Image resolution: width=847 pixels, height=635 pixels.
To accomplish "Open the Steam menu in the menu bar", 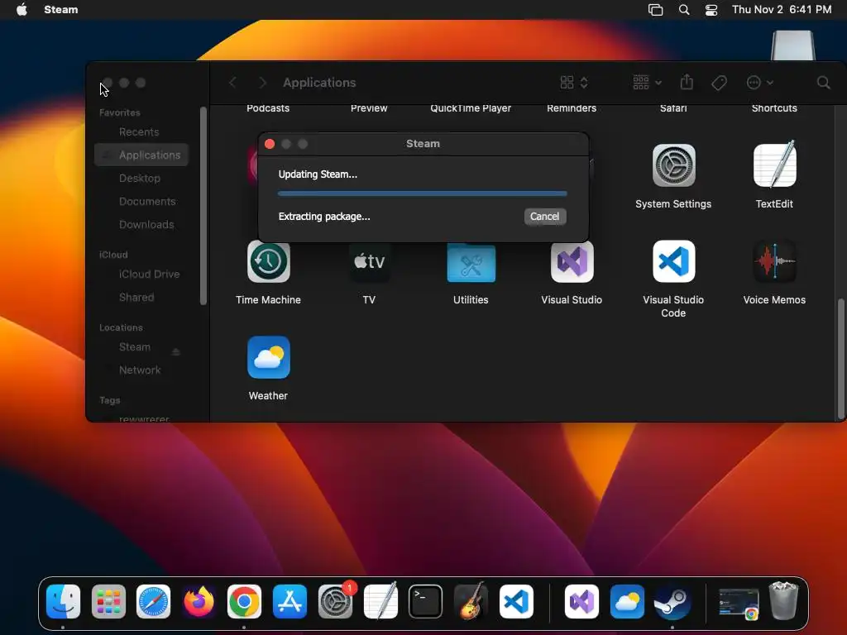I will click(61, 10).
